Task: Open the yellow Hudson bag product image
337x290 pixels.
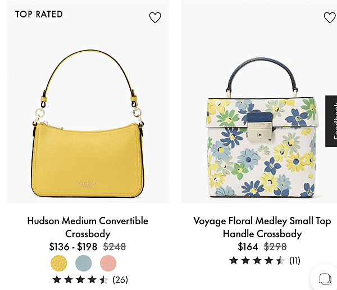Action: click(x=88, y=102)
